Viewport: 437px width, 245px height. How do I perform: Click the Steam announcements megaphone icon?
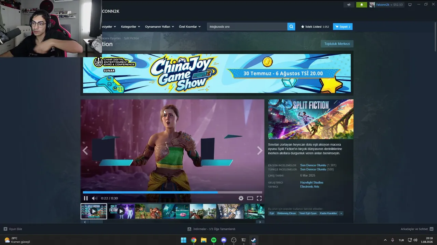pos(349,5)
